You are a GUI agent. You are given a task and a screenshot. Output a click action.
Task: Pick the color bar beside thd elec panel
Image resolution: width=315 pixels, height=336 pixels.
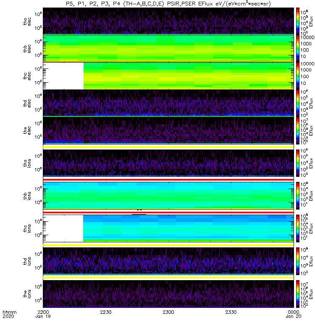(298, 103)
